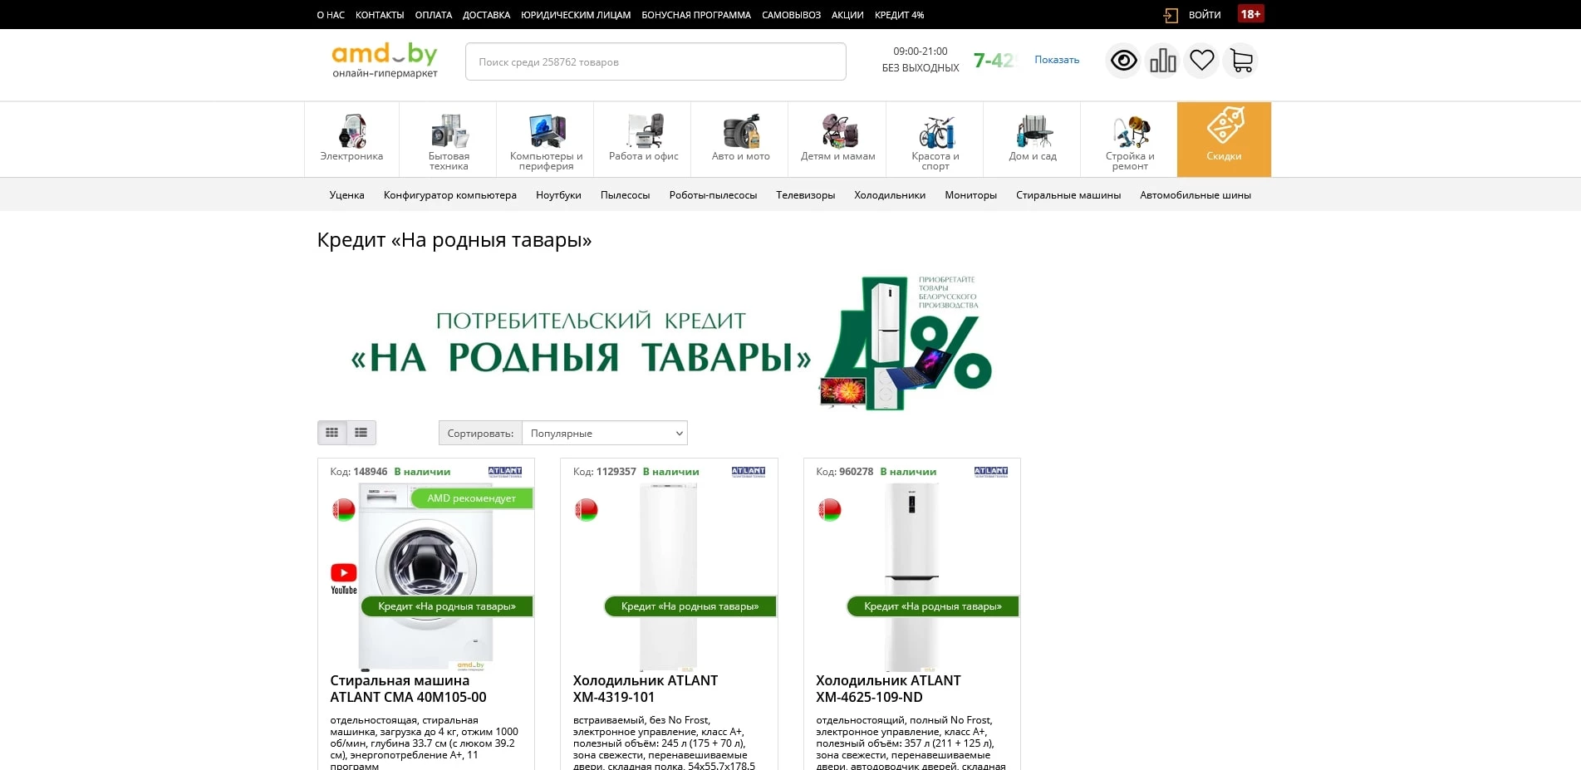Open the Уценка section

coord(347,194)
